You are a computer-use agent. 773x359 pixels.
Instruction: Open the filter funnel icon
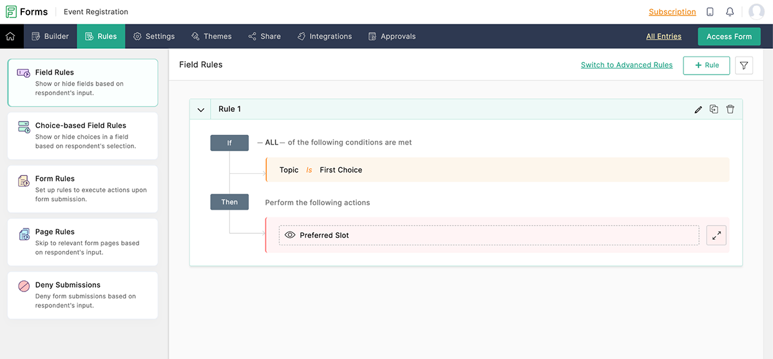click(x=744, y=66)
